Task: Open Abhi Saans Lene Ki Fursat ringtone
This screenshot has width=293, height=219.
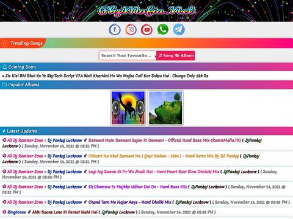Action: (65, 212)
